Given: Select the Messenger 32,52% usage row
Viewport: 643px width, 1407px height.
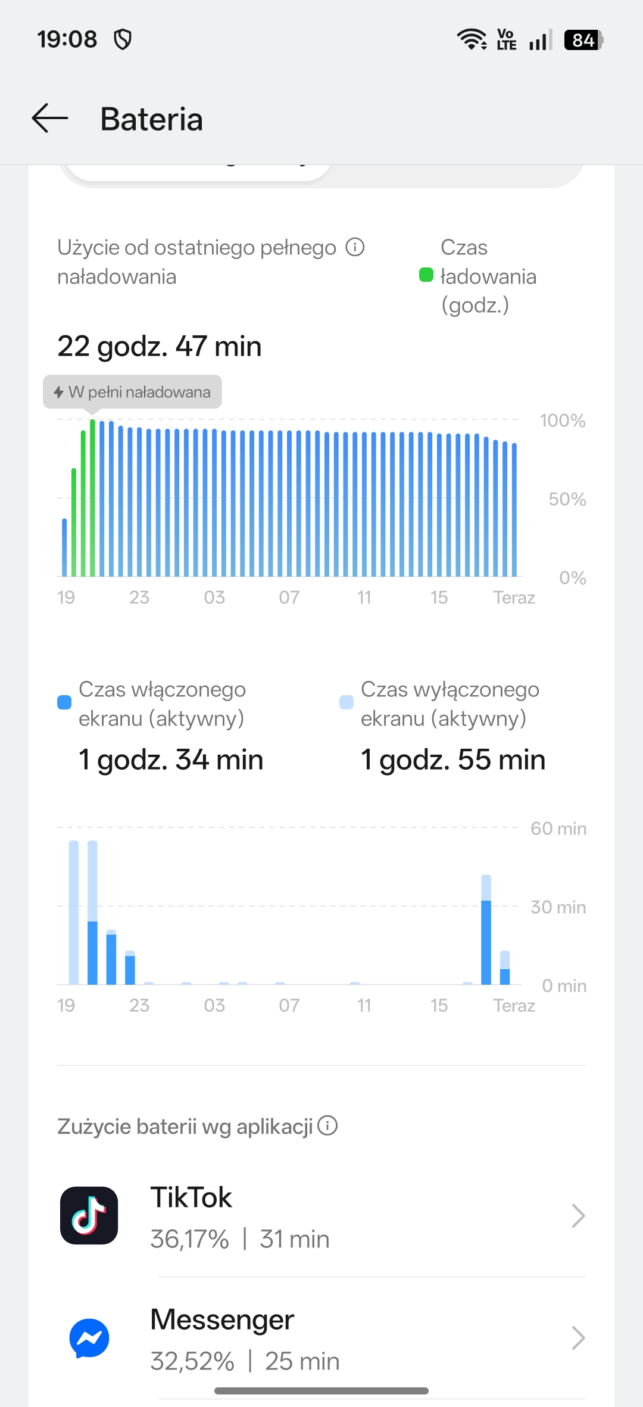Looking at the screenshot, I should pos(321,1339).
